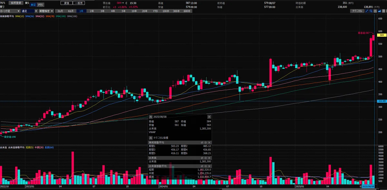
Task: Open 出来高 settings gear icon
Action: 205,158
